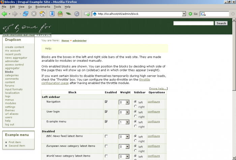236x160 pixels.
Task: Click the throbber activity icon at toolbar end
Action: click(233, 14)
